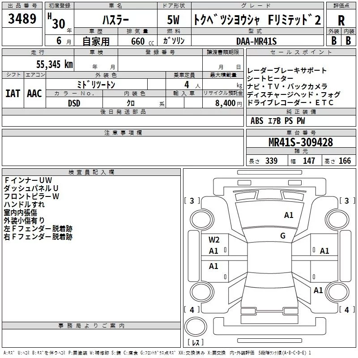Click the length value 339

point(271,161)
